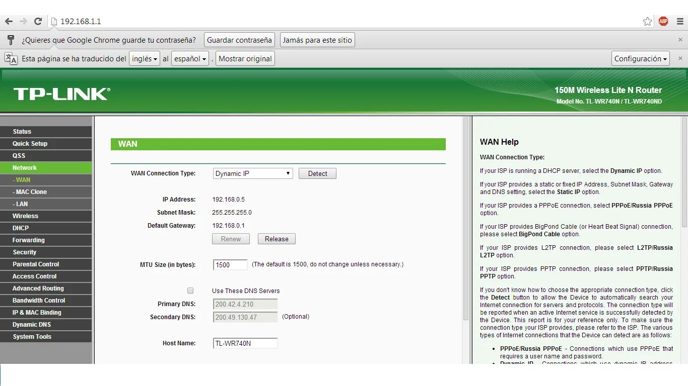
Task: Open Security menu item
Action: click(46, 252)
